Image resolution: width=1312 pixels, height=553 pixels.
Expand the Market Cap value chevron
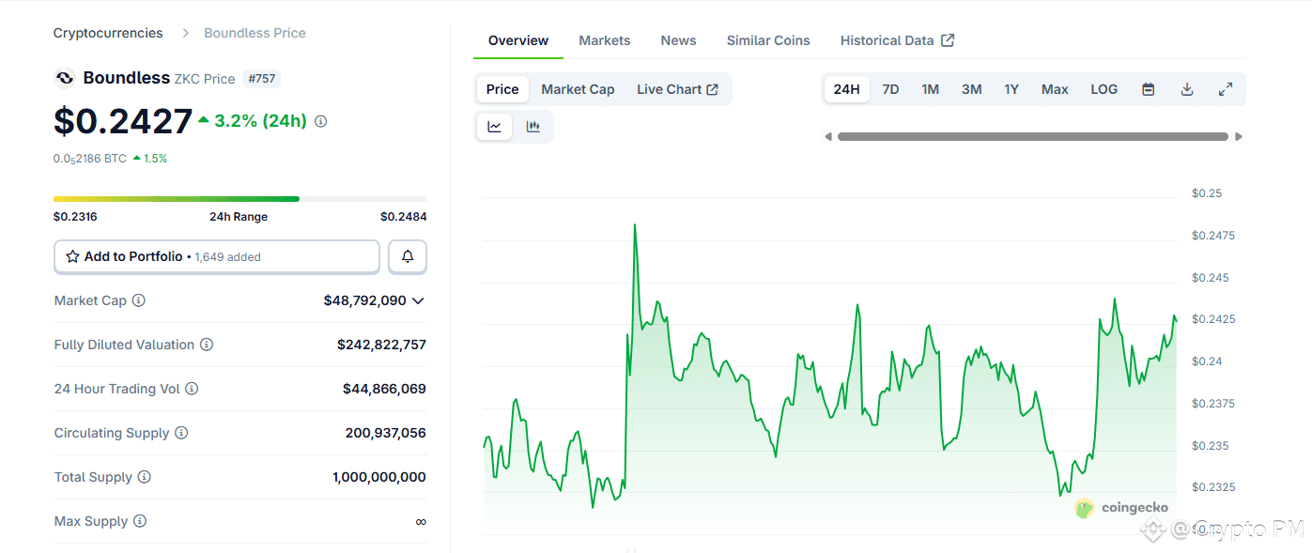pos(418,300)
